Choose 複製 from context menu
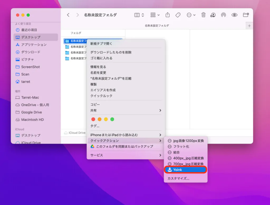 (126, 84)
